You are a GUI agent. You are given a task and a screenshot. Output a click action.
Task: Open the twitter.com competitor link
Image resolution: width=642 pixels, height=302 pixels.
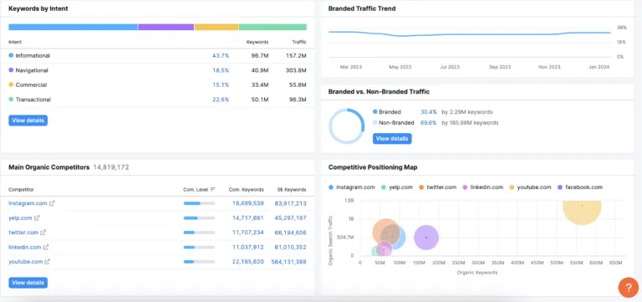(x=23, y=233)
